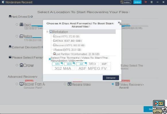Viewport: 167px width, 114px height.
Task: Toggle the select all video formats checkbox
Action: pos(50,59)
